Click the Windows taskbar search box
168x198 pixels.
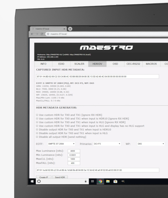pos(62,181)
